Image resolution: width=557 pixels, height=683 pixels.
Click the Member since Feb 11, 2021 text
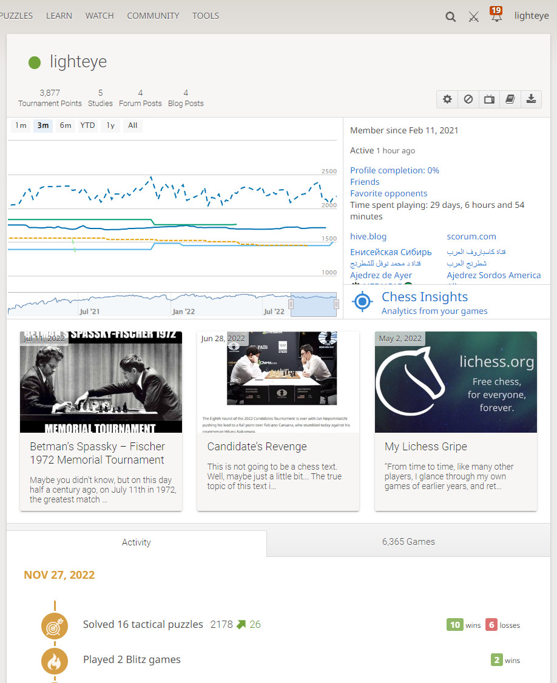click(404, 131)
